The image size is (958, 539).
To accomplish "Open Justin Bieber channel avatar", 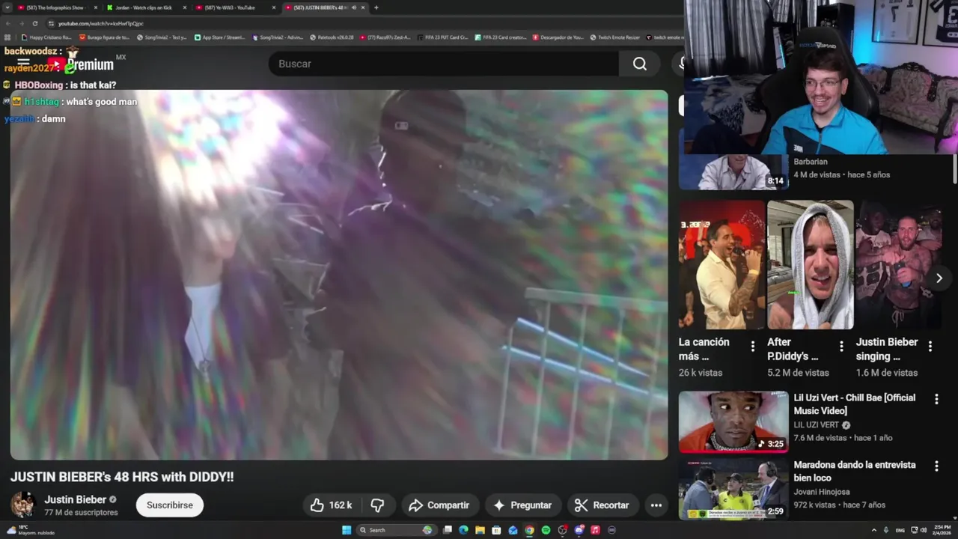I will click(22, 505).
